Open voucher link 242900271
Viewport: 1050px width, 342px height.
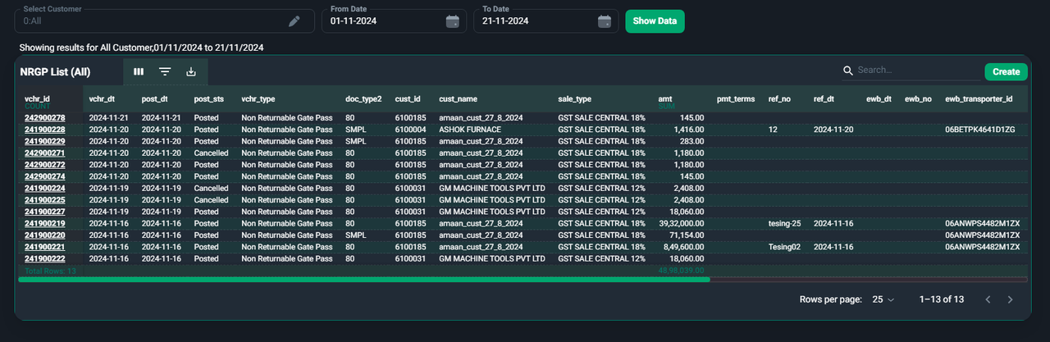click(45, 153)
